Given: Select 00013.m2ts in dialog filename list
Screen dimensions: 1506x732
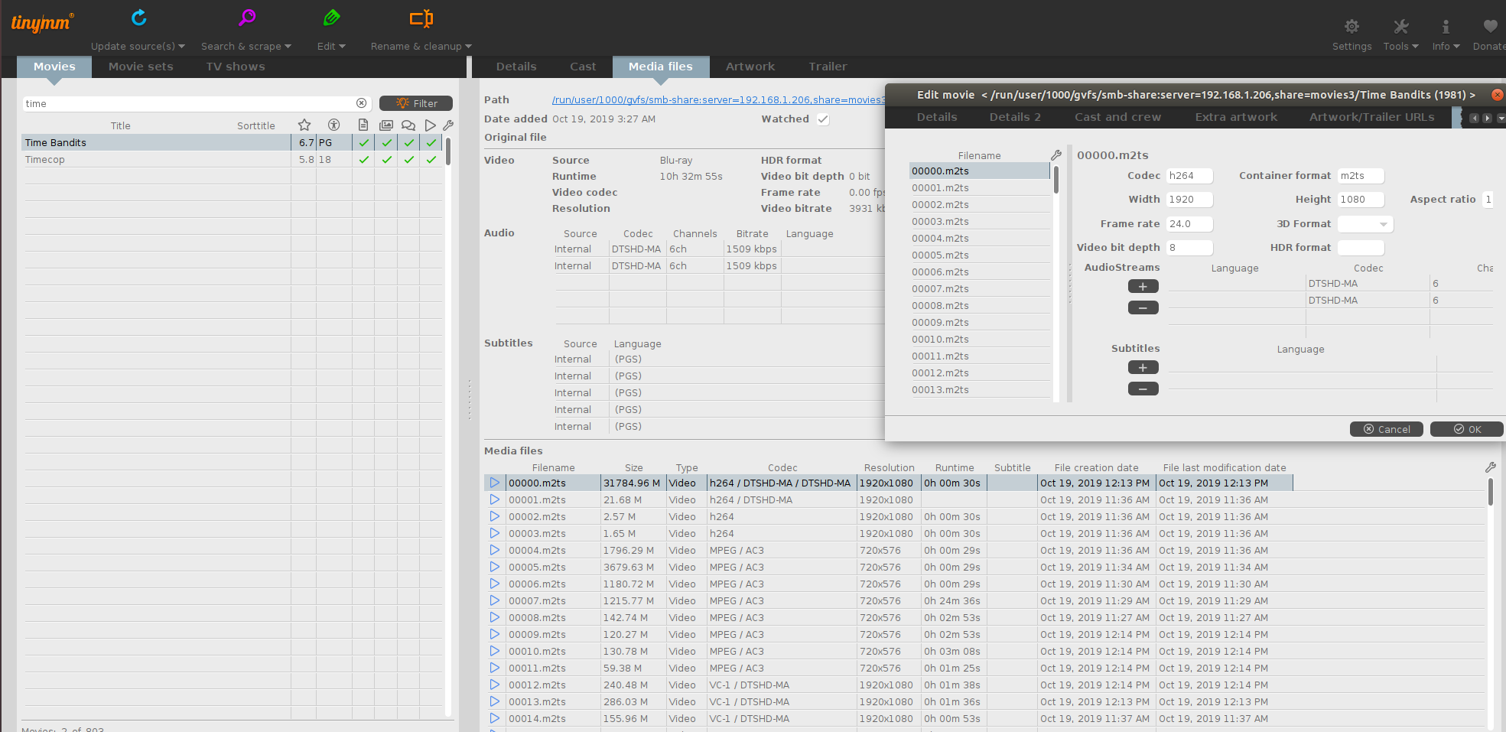Looking at the screenshot, I should 979,390.
